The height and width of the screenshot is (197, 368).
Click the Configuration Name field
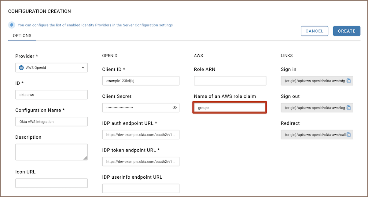[51, 122]
